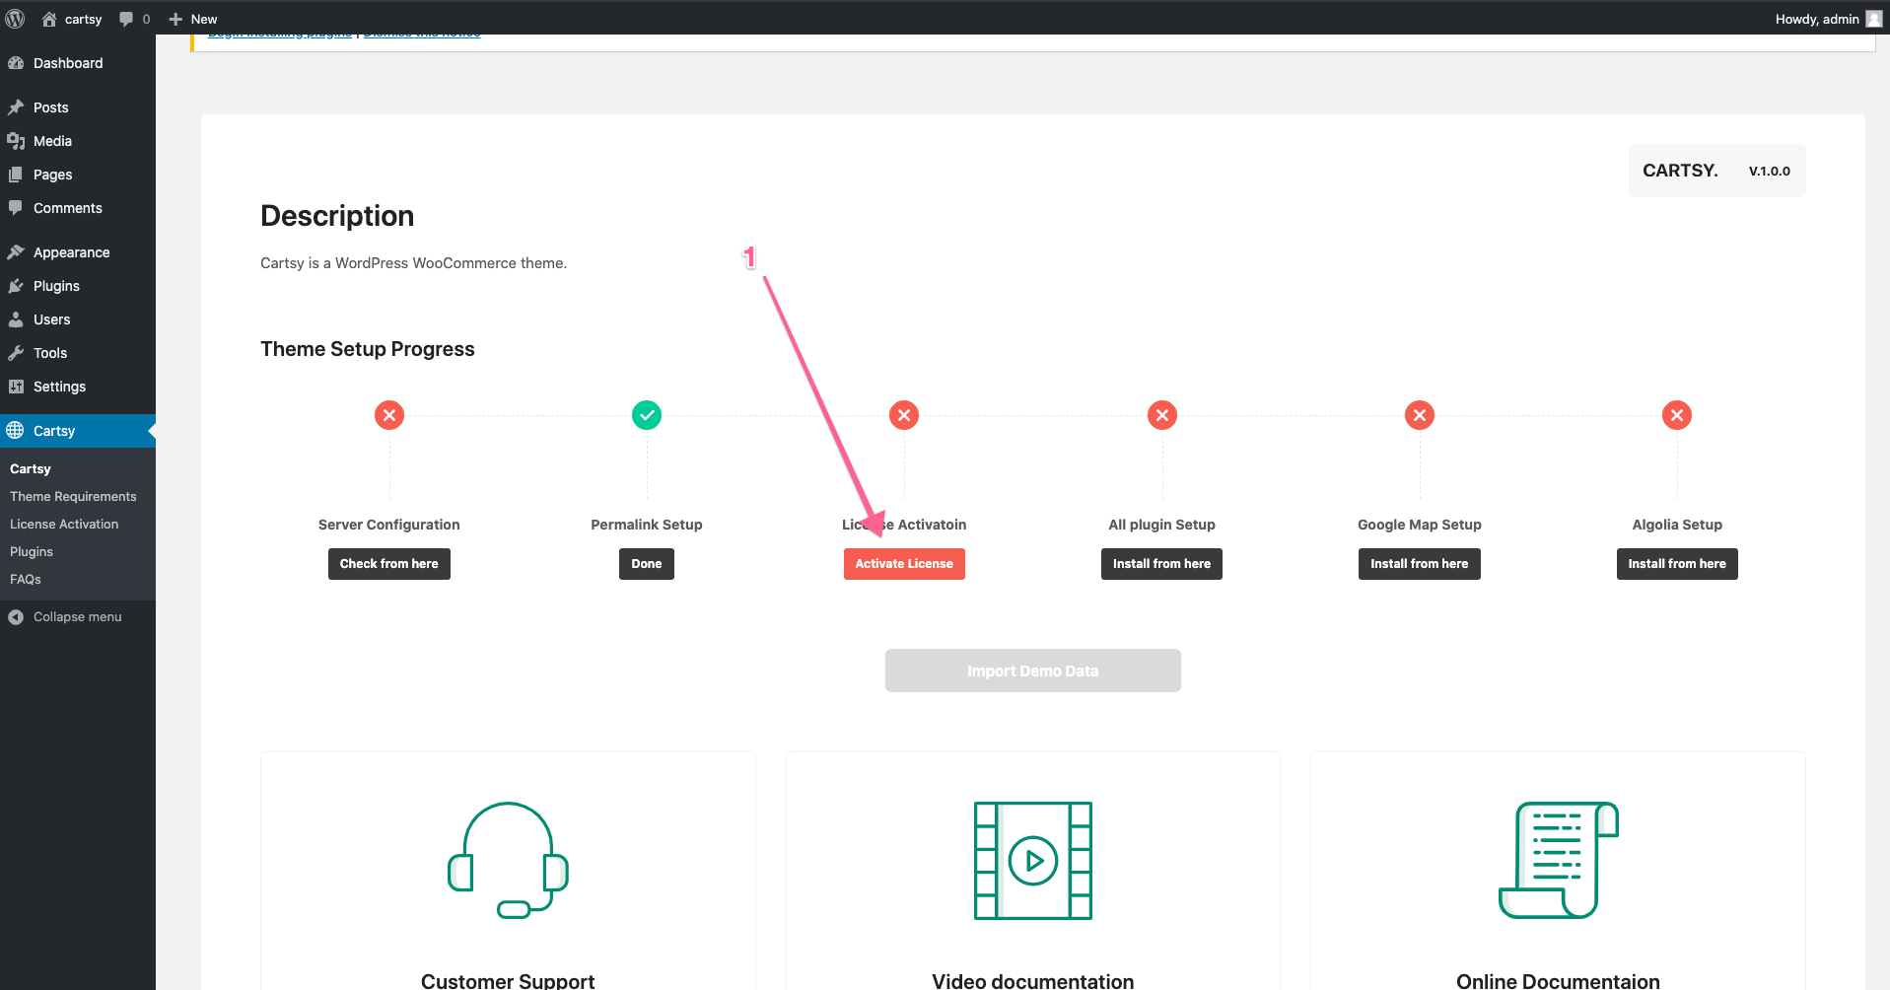The height and width of the screenshot is (990, 1890).
Task: Open the cartsy site home icon
Action: pos(49,19)
